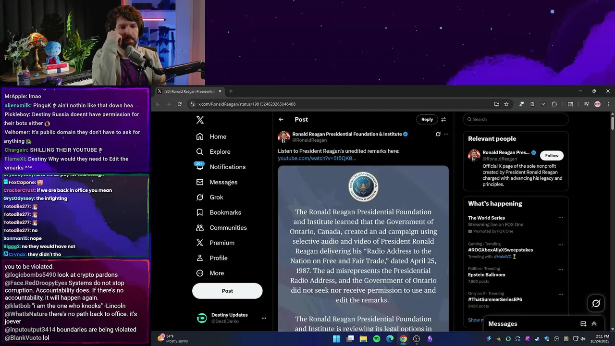Bookmark this page with the star icon

(x=506, y=104)
